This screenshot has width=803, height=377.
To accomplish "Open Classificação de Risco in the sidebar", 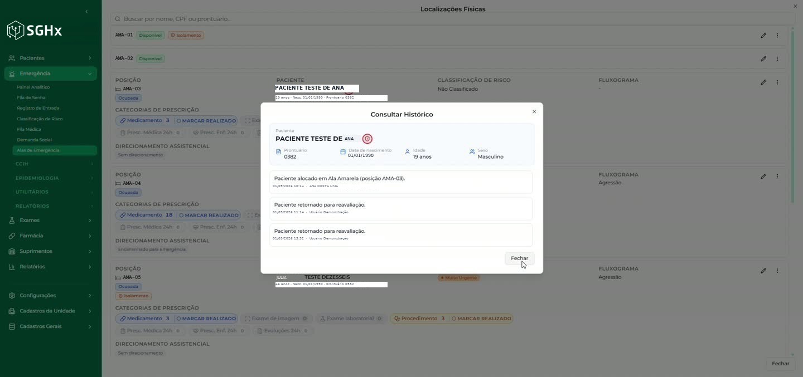I will pos(40,119).
